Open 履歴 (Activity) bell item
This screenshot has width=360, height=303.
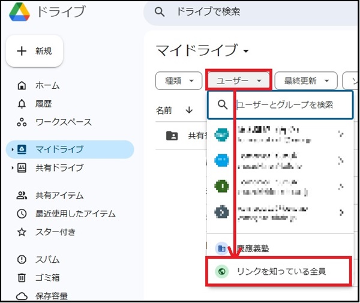point(43,104)
